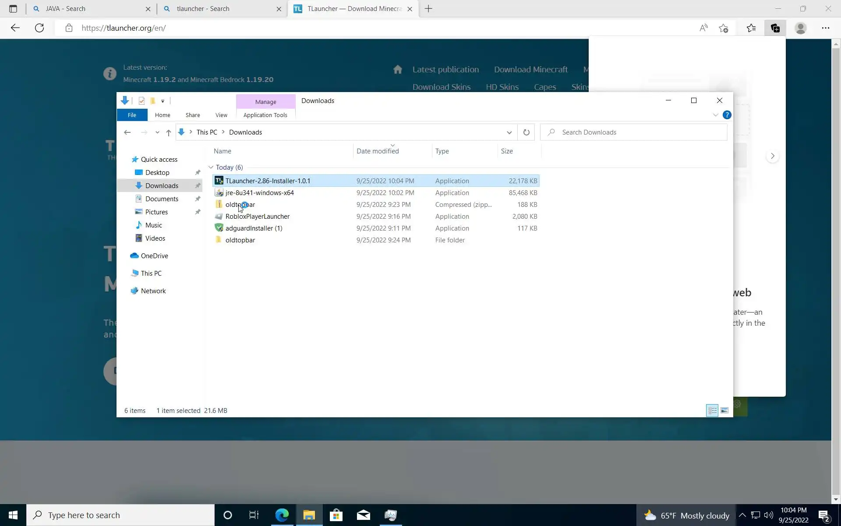Collapse the Today (6) group
Viewport: 841px width, 526px height.
211,167
